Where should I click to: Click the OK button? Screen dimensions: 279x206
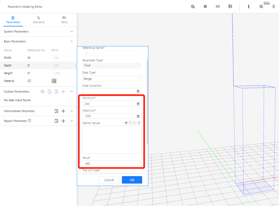(132, 180)
